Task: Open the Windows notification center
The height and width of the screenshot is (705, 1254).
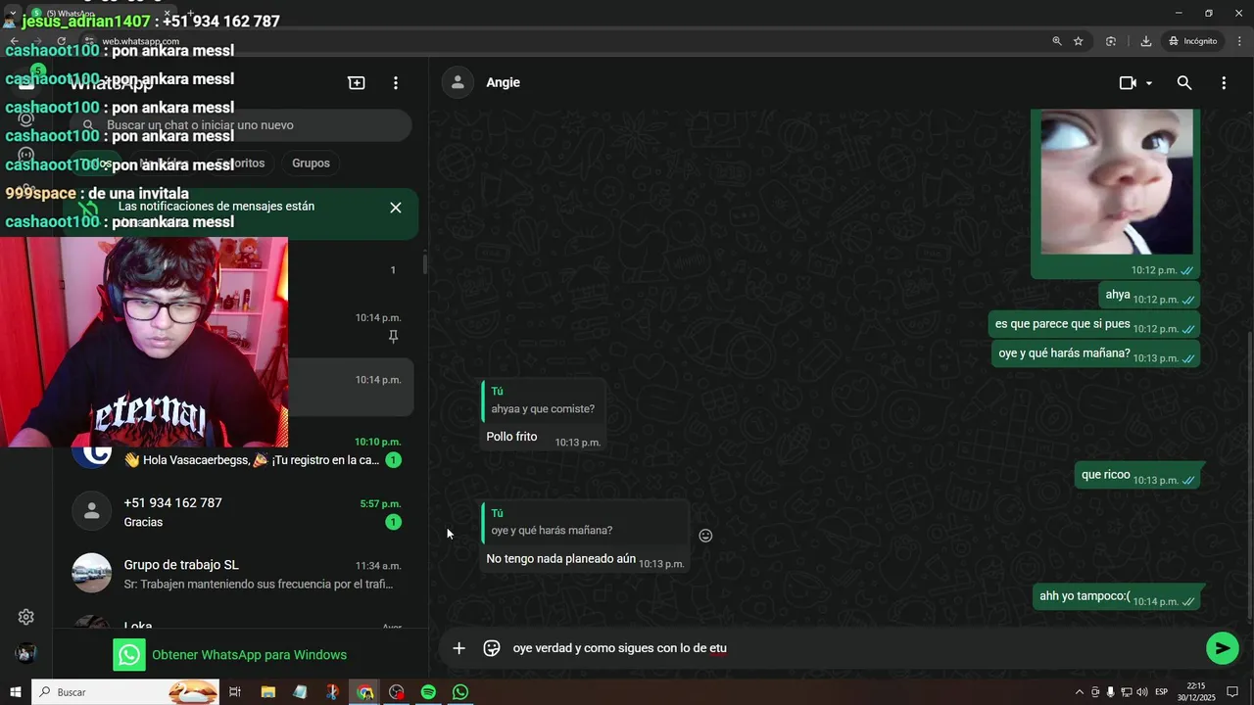Action: tap(1233, 692)
